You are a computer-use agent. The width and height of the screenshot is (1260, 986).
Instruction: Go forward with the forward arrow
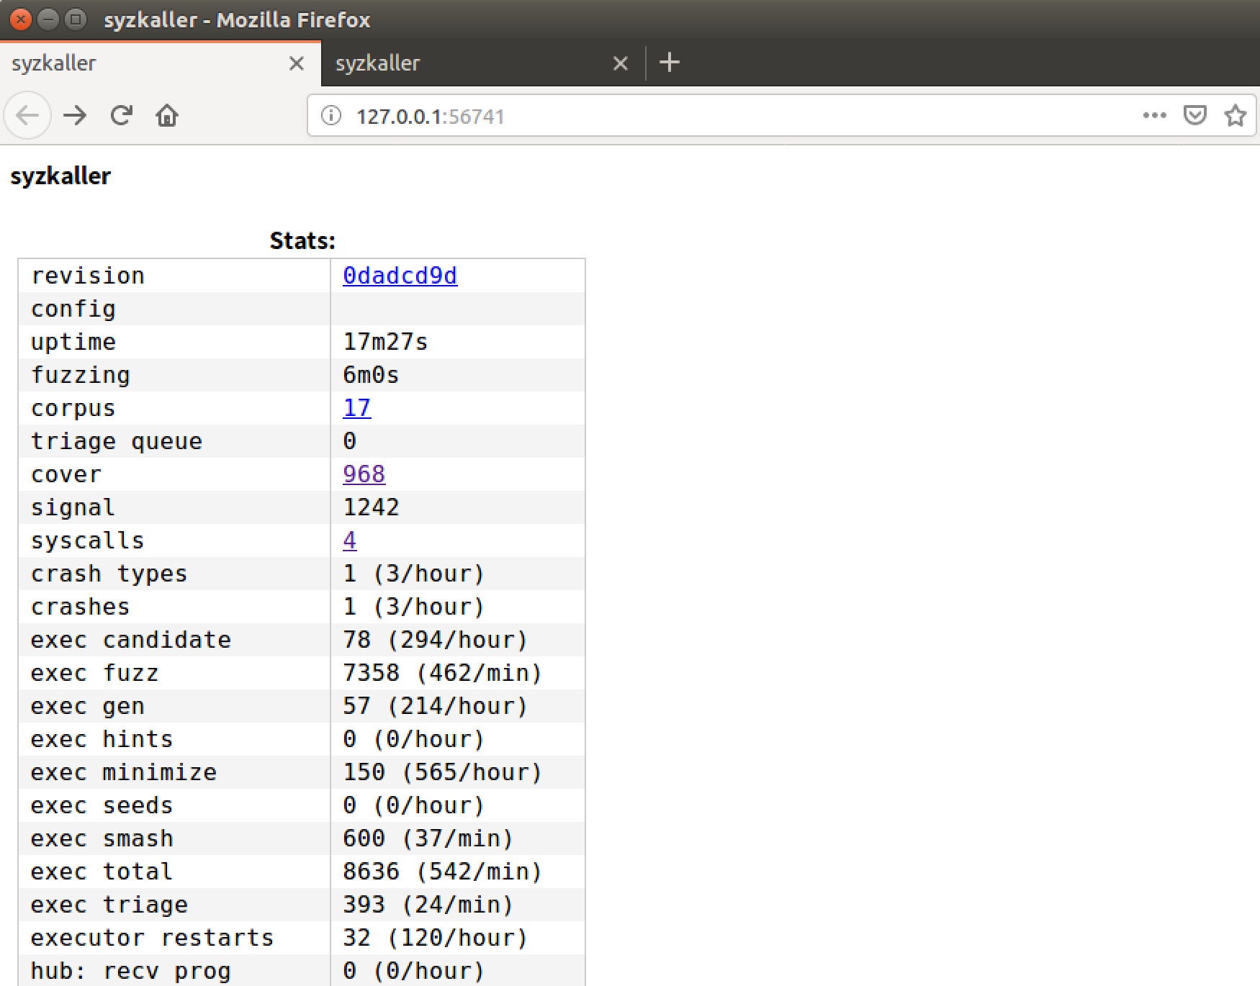[x=75, y=115]
